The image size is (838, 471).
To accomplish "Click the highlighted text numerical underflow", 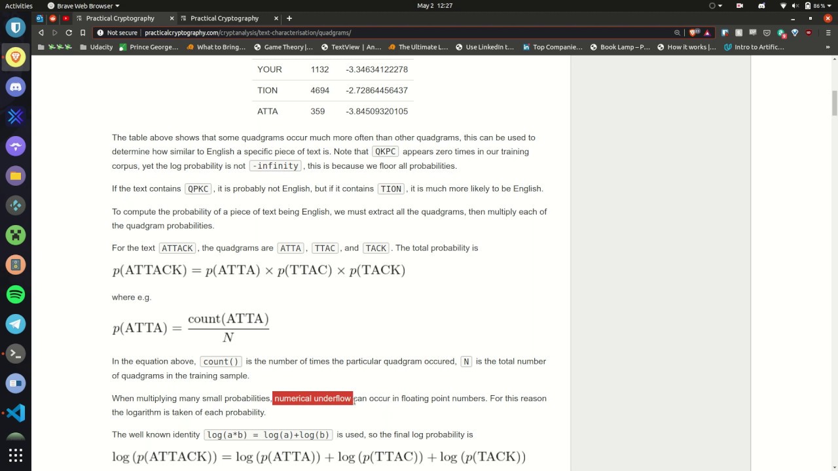I will point(312,398).
